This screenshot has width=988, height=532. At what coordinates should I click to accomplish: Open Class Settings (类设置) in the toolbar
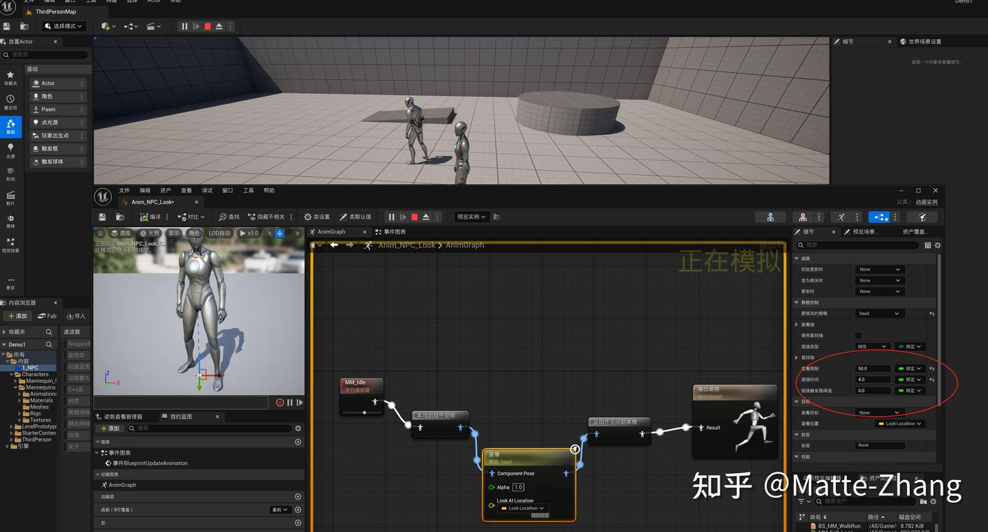point(316,217)
